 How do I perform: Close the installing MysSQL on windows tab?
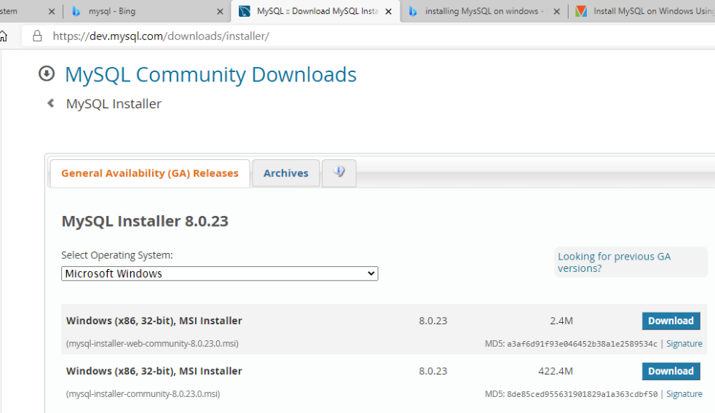pyautogui.click(x=557, y=12)
